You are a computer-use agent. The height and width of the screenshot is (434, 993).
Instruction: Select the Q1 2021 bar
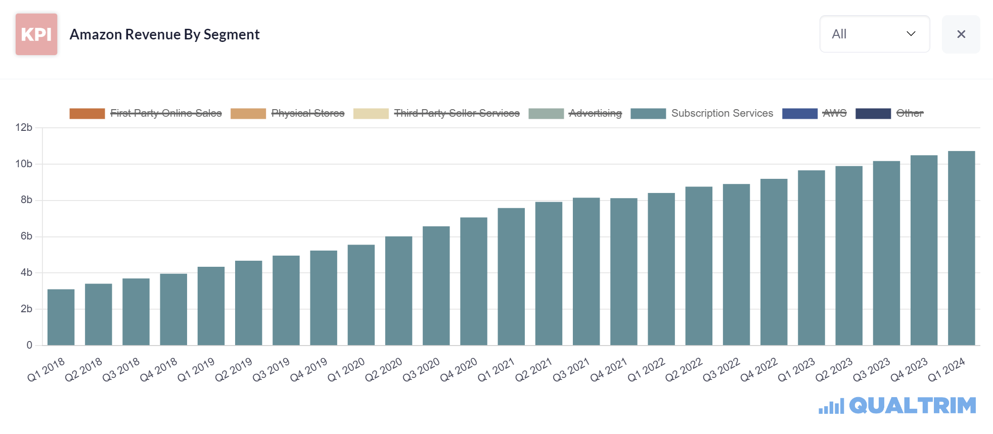511,277
